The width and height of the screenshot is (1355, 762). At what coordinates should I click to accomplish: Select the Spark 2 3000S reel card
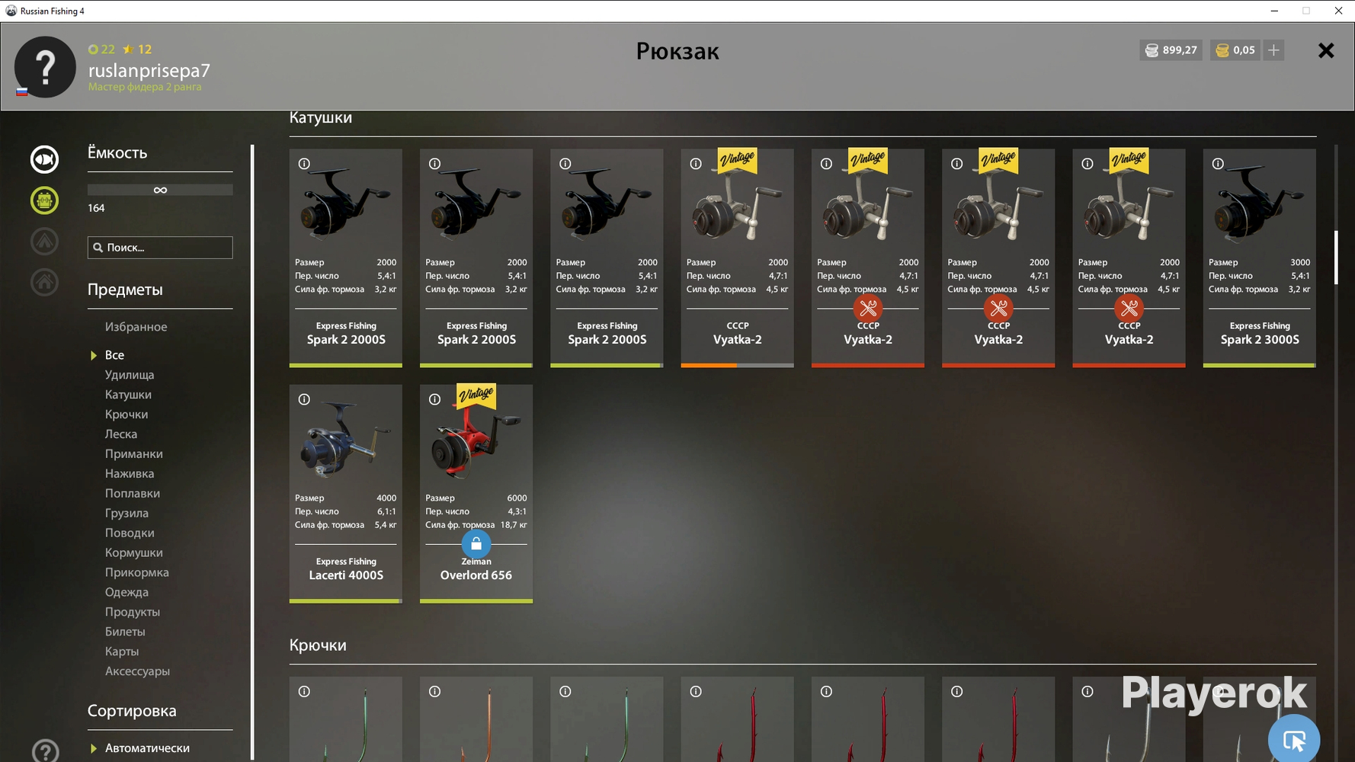pyautogui.click(x=1259, y=258)
